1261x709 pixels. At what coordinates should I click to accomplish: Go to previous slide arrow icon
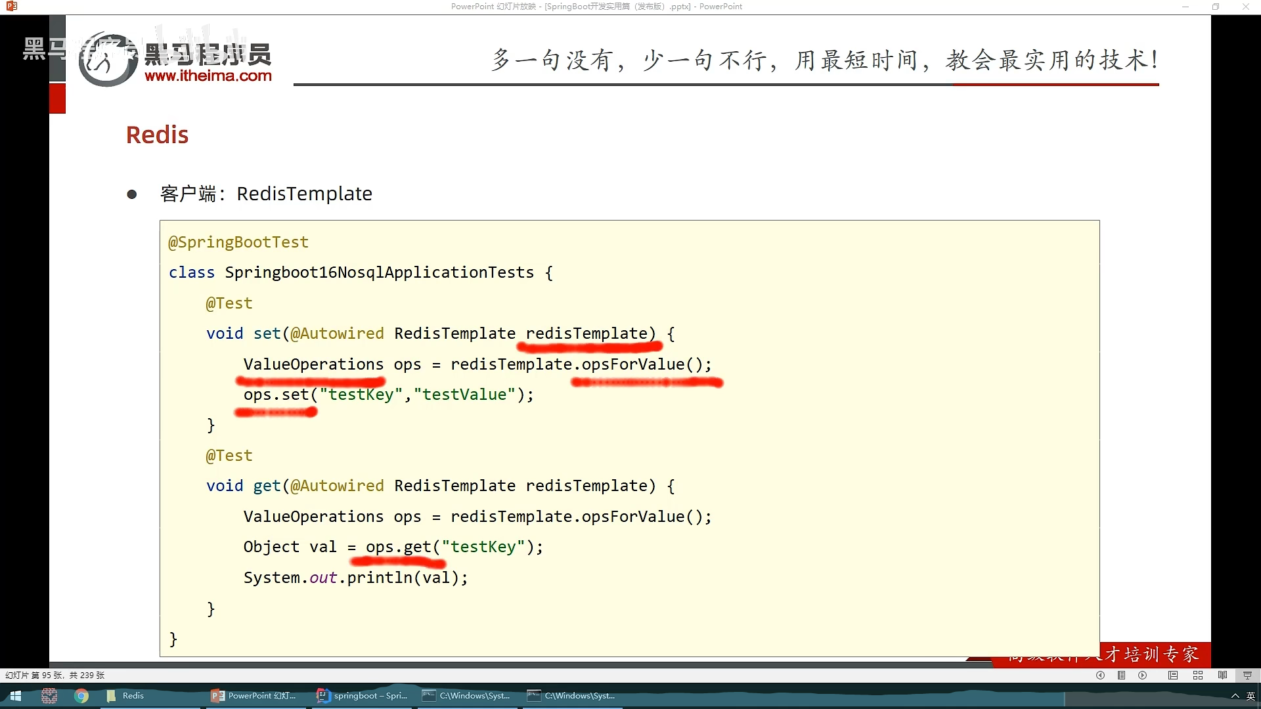click(1100, 675)
